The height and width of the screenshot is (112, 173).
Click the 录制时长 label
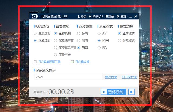click(x=40, y=92)
